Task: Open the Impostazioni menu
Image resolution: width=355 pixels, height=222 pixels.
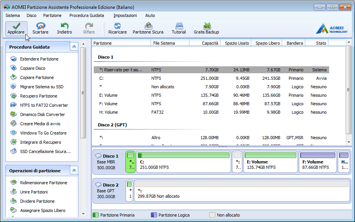Action: click(x=125, y=15)
